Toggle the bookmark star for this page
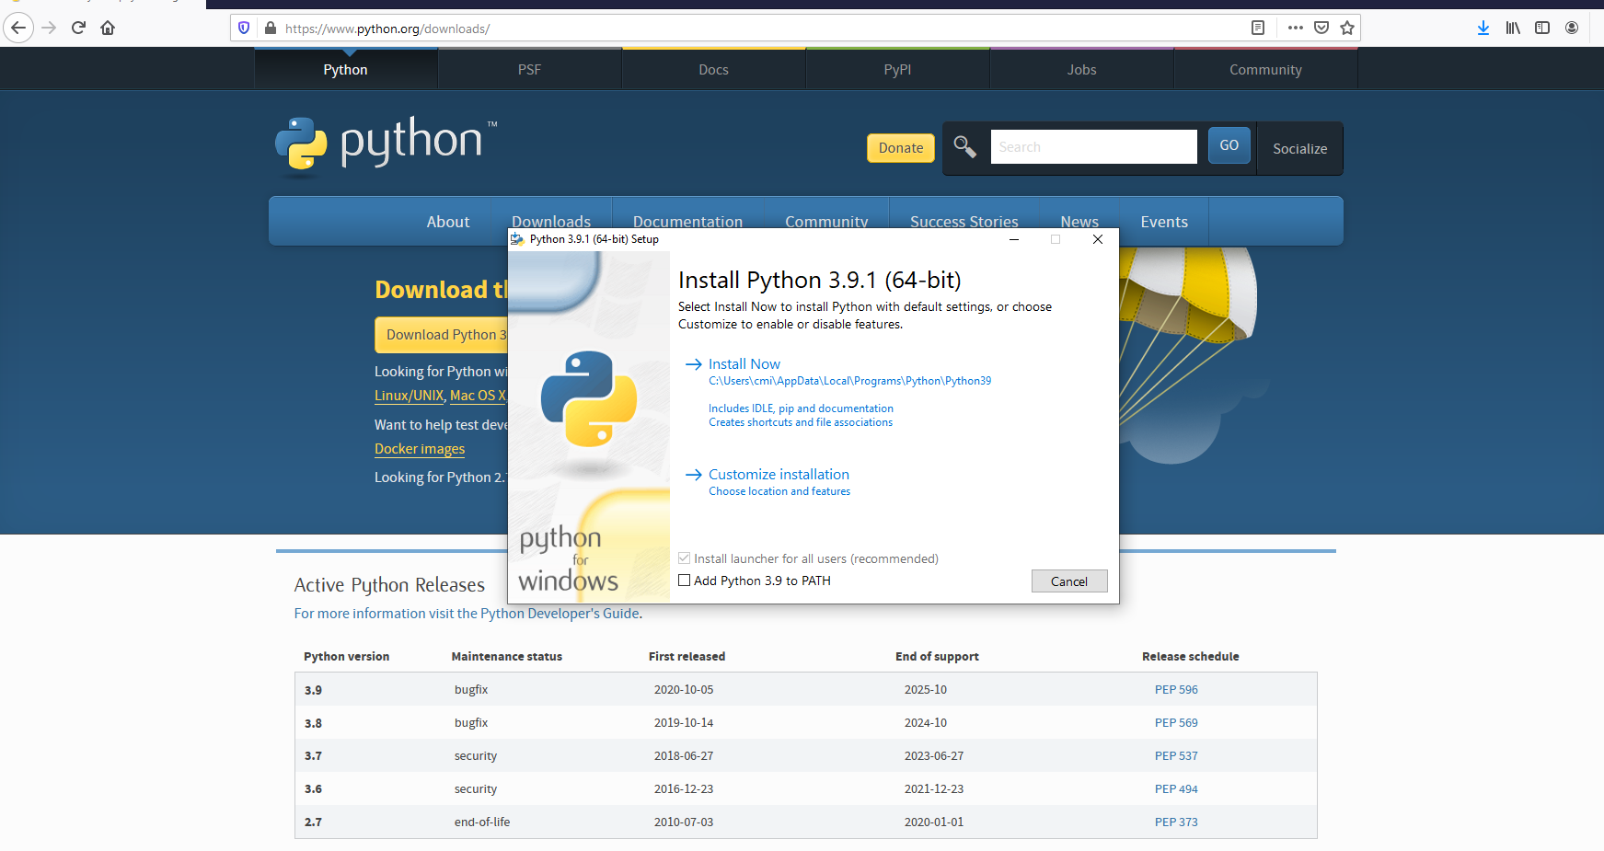Screen dimensions: 1604x851 click(1347, 28)
